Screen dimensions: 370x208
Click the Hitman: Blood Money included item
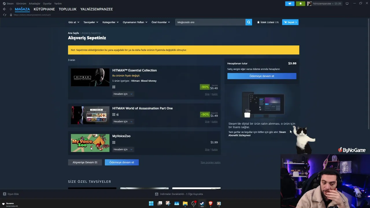pyautogui.click(x=144, y=81)
